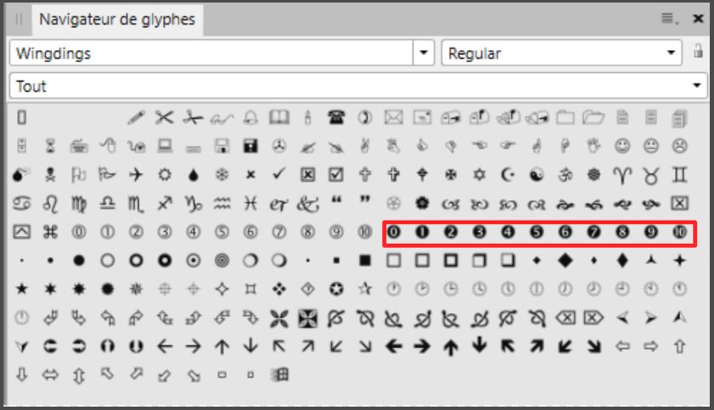Image resolution: width=714 pixels, height=410 pixels.
Task: Pick the airplane glyph
Action: click(136, 175)
